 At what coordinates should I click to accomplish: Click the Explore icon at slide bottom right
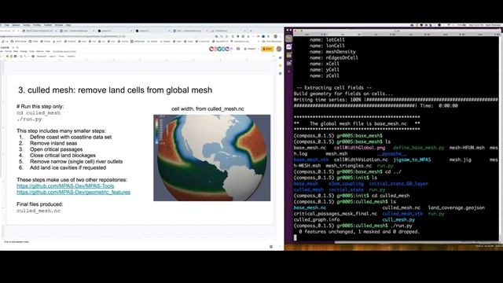click(x=271, y=246)
